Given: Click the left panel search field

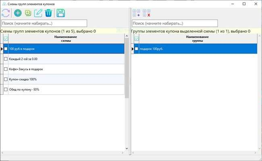Looking at the screenshot, I should (44, 23).
